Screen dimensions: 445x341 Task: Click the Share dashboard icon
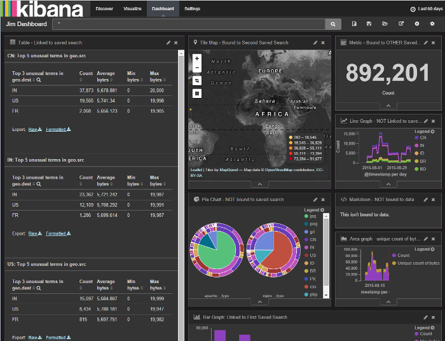(401, 24)
